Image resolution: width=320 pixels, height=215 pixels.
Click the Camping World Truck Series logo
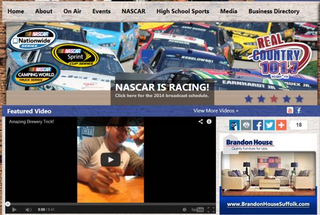pos(36,75)
